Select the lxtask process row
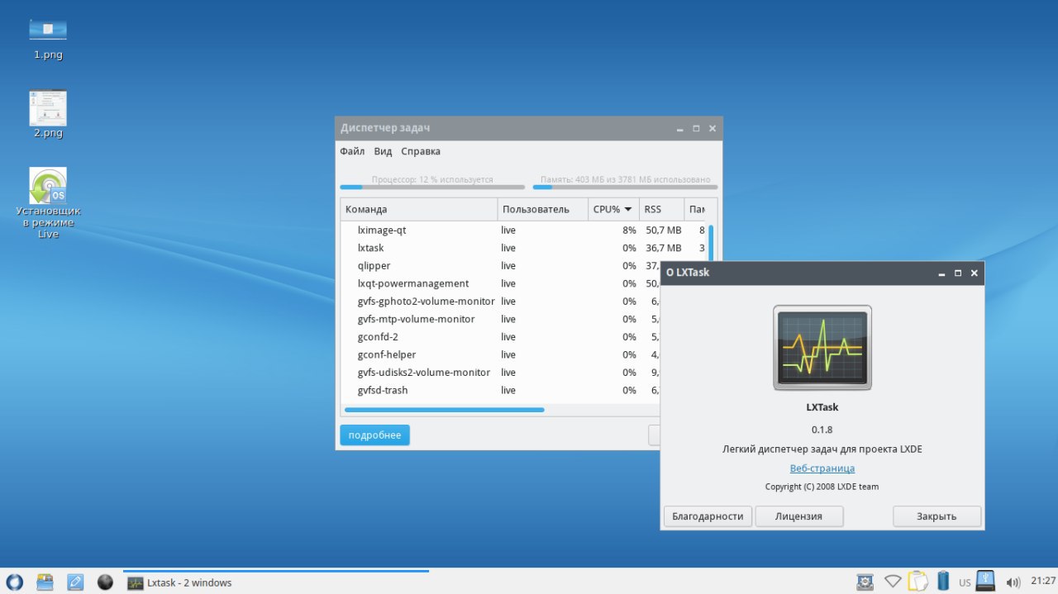1058x594 pixels. pos(524,248)
